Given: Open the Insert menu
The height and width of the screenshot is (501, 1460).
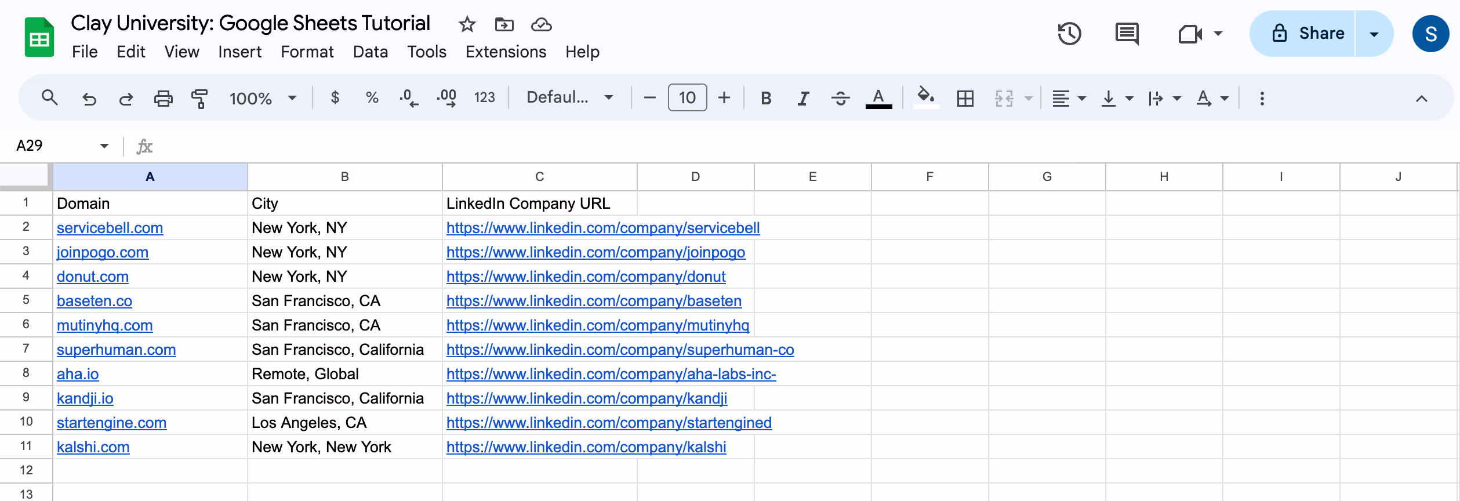Looking at the screenshot, I should (239, 52).
